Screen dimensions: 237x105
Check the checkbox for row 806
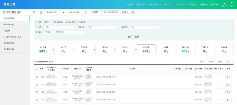click(x=37, y=92)
